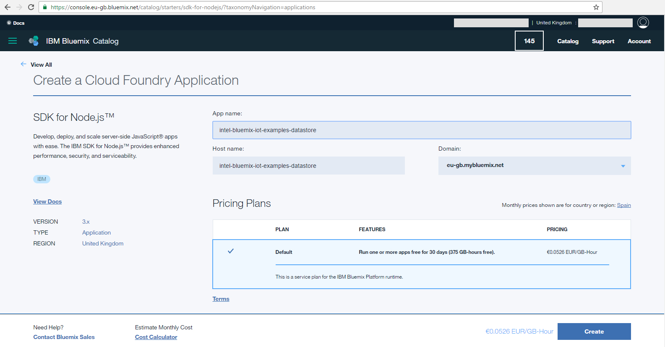Click the FEATURES column header
The image size is (665, 347).
[372, 230]
